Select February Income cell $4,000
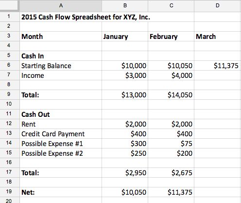This screenshot has height=203, width=241. [171, 75]
